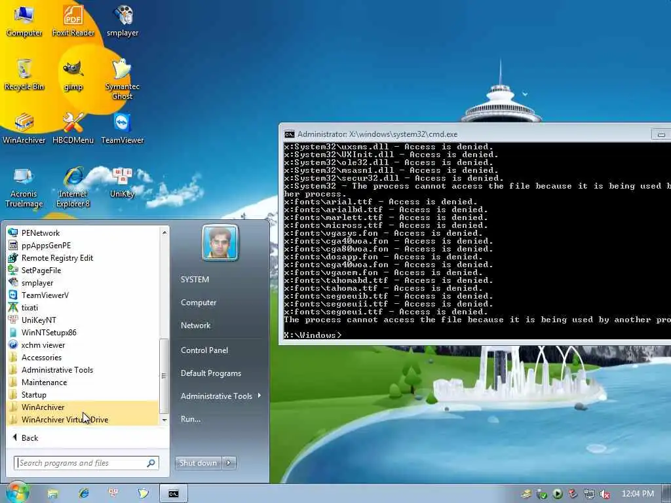Open Internet Explorer from the taskbar

83,494
